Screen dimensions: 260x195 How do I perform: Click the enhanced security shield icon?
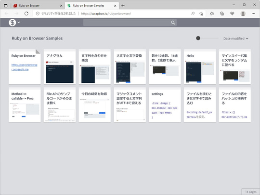coord(38,13)
